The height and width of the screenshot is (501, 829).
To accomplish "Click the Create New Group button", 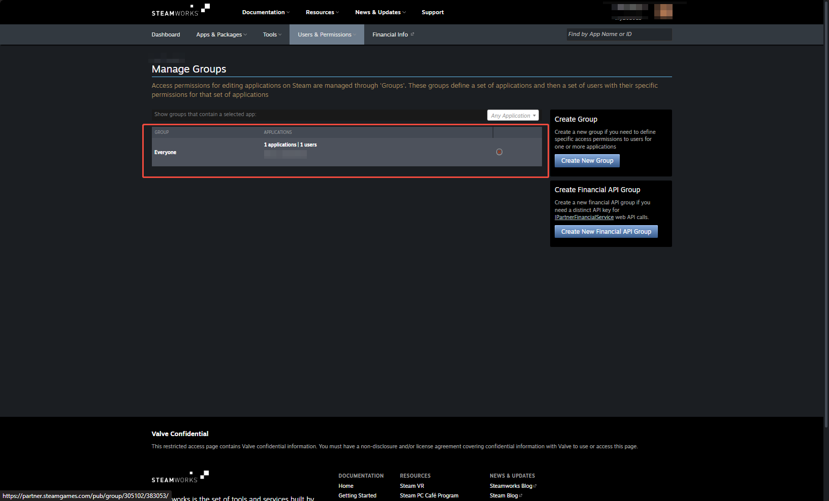I will coord(587,160).
